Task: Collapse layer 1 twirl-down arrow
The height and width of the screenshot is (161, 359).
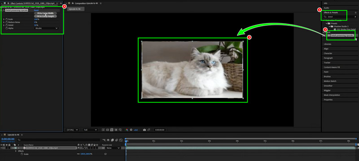Action: [x=13, y=148]
